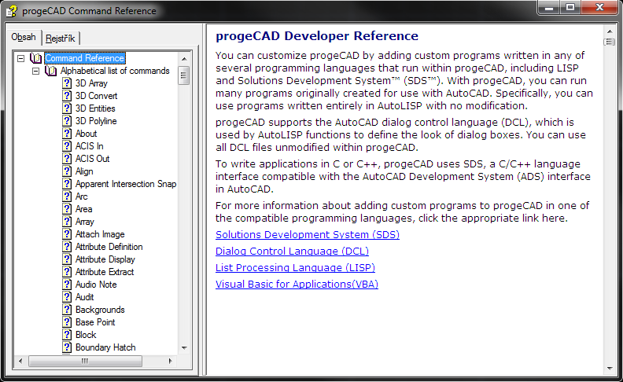Click the content pane scroll down arrow
The image size is (623, 382).
[610, 369]
